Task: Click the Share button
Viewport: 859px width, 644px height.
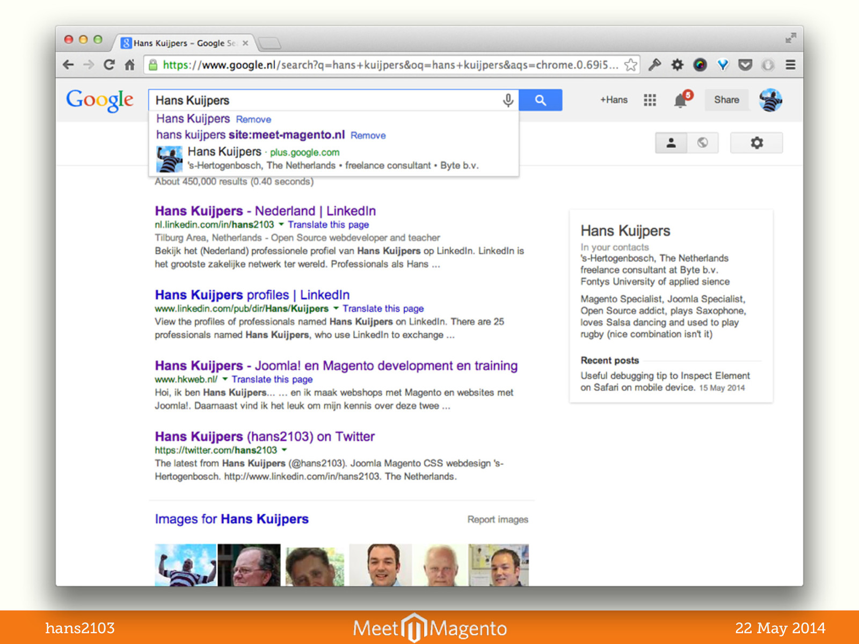Action: tap(726, 100)
